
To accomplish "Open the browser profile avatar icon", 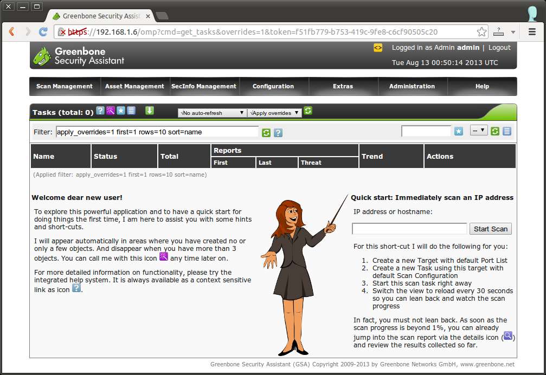I will coord(532,14).
